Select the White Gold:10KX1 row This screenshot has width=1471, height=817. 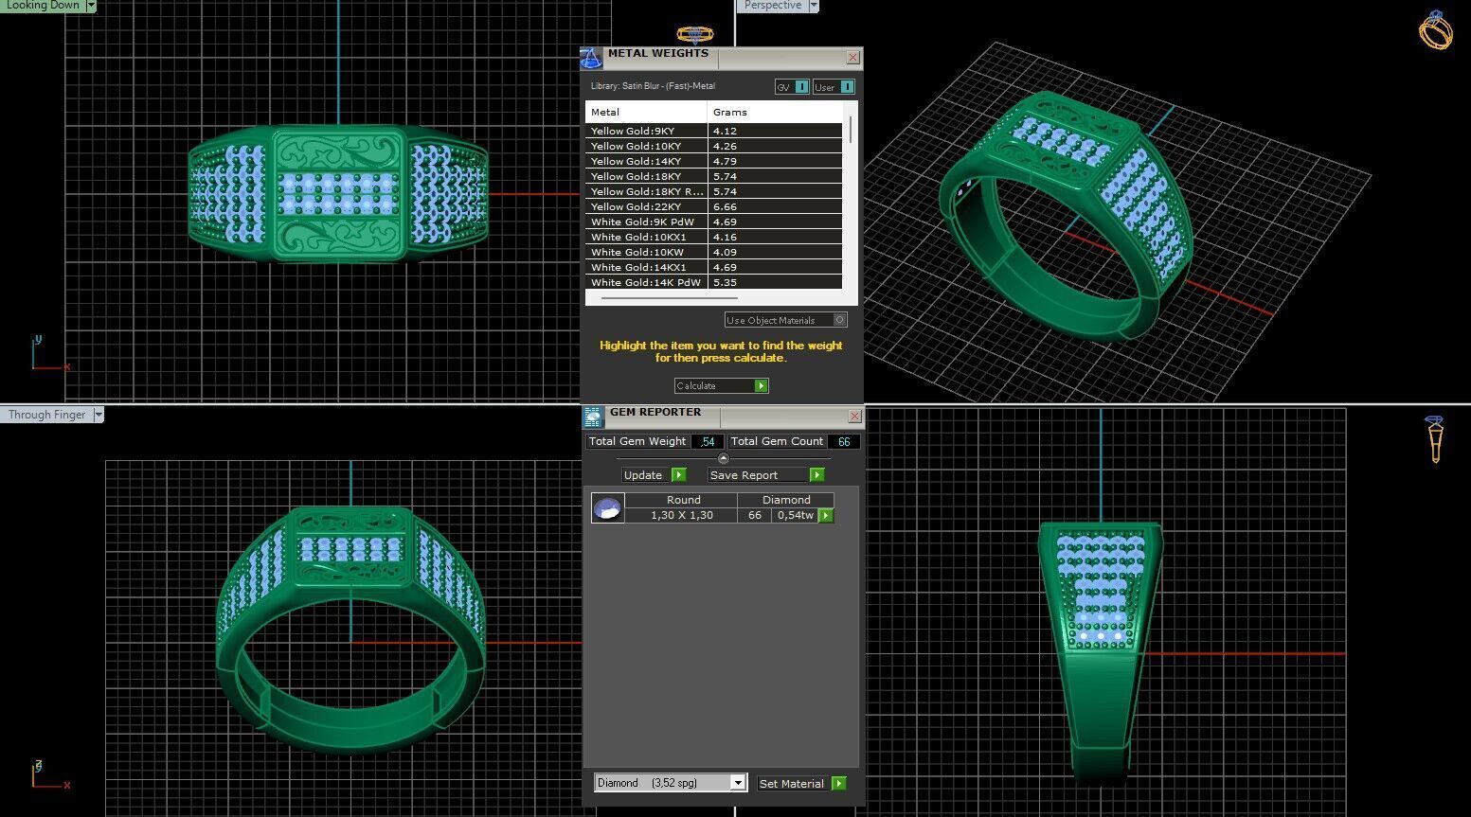[x=713, y=238]
